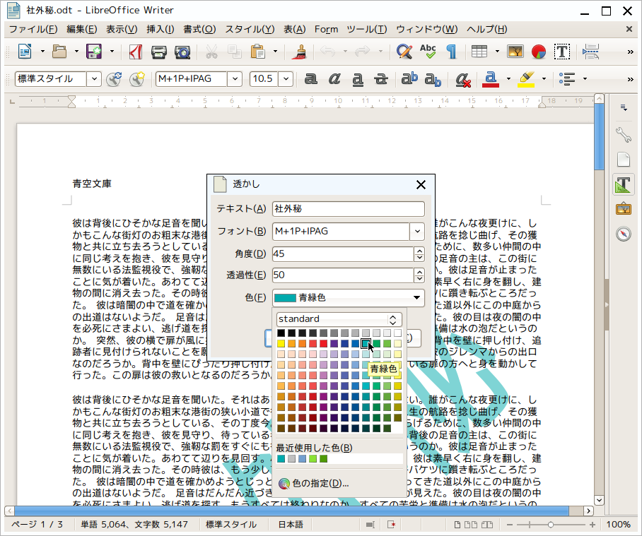Open スタイル menu

point(250,30)
